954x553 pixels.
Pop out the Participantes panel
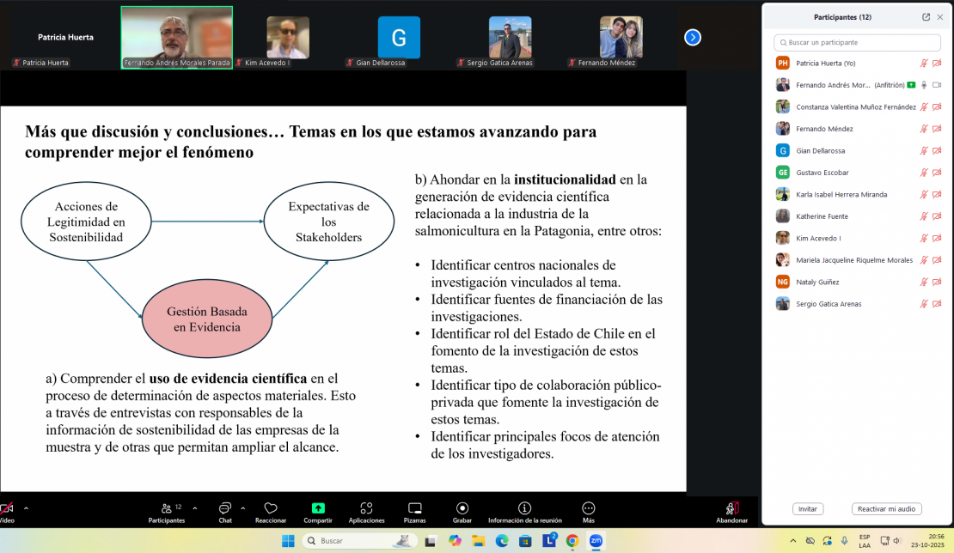[926, 17]
